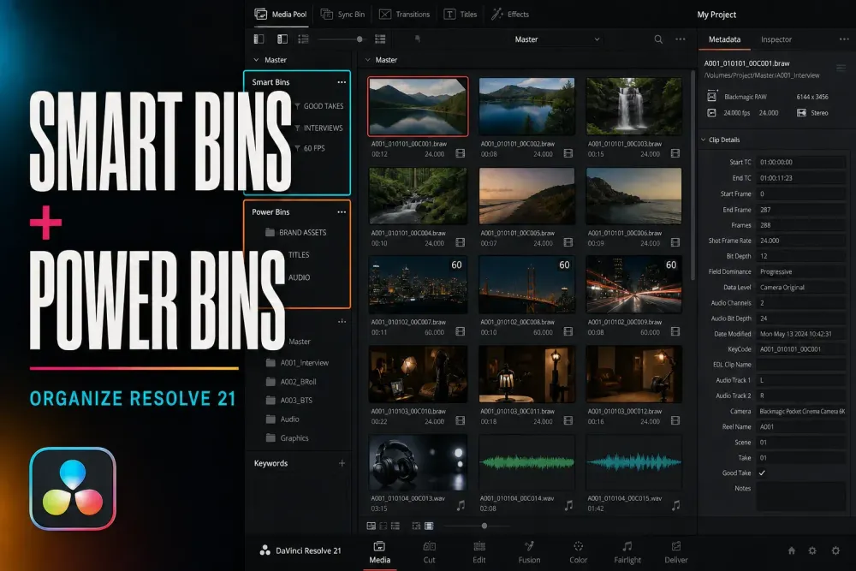
Task: Open media pool options (three dots)
Action: pyautogui.click(x=681, y=39)
